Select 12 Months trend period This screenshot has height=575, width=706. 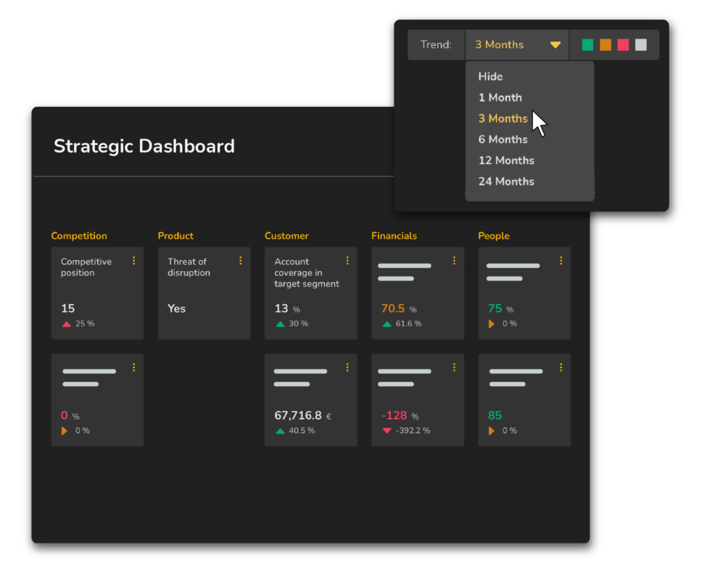pyautogui.click(x=506, y=160)
